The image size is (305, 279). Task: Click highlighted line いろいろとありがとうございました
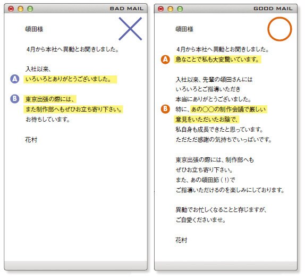point(70,79)
